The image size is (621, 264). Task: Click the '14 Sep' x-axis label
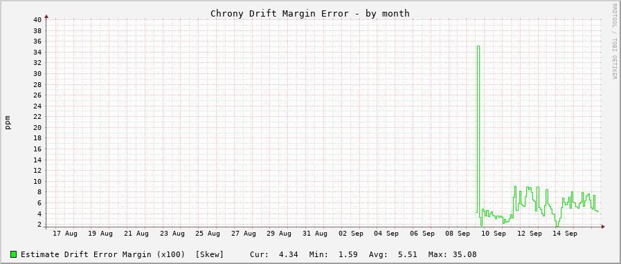pyautogui.click(x=565, y=234)
